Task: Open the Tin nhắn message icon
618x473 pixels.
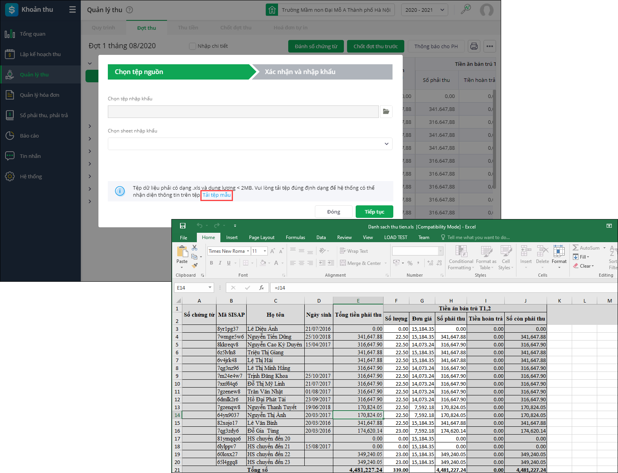Action: tap(10, 156)
